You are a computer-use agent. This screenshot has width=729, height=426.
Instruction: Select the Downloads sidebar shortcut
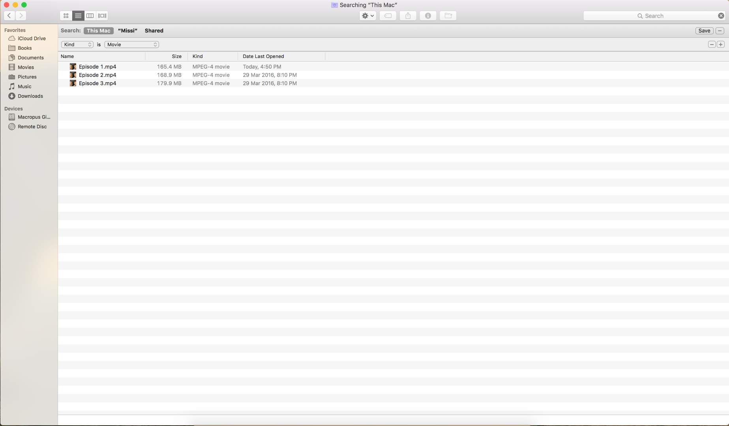point(30,96)
